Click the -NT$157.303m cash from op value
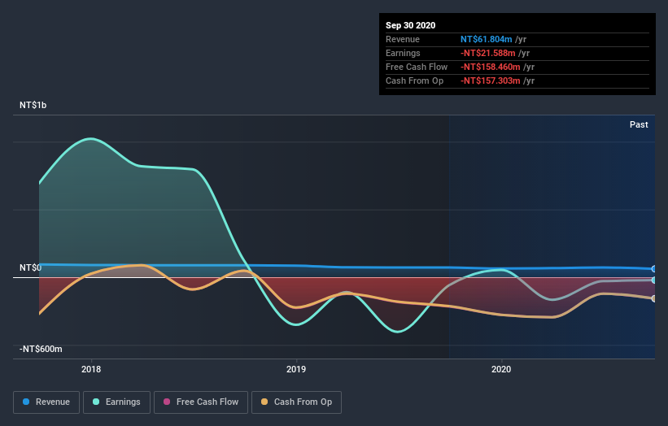The image size is (668, 426). click(x=491, y=80)
